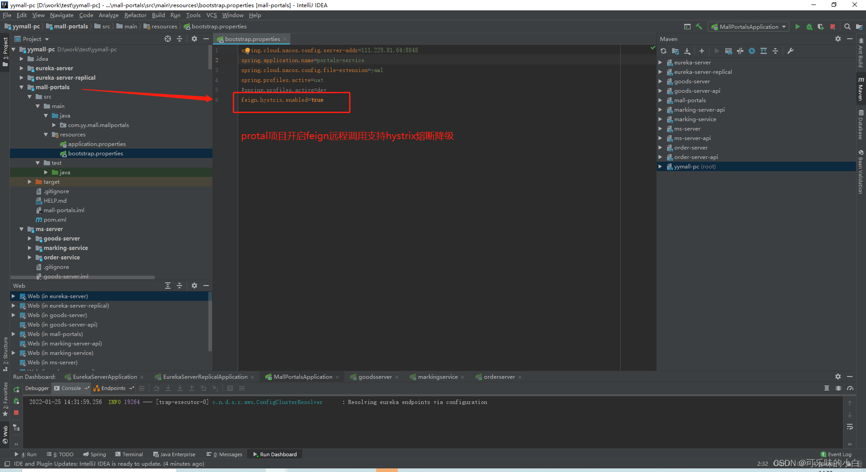Expand the goods-server module under ms-server
866x472 pixels.
tap(30, 239)
